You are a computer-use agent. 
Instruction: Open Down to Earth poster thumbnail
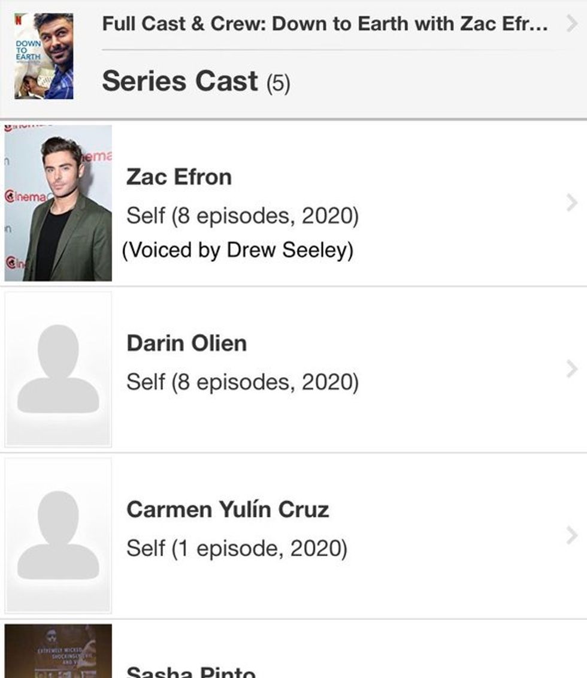44,56
